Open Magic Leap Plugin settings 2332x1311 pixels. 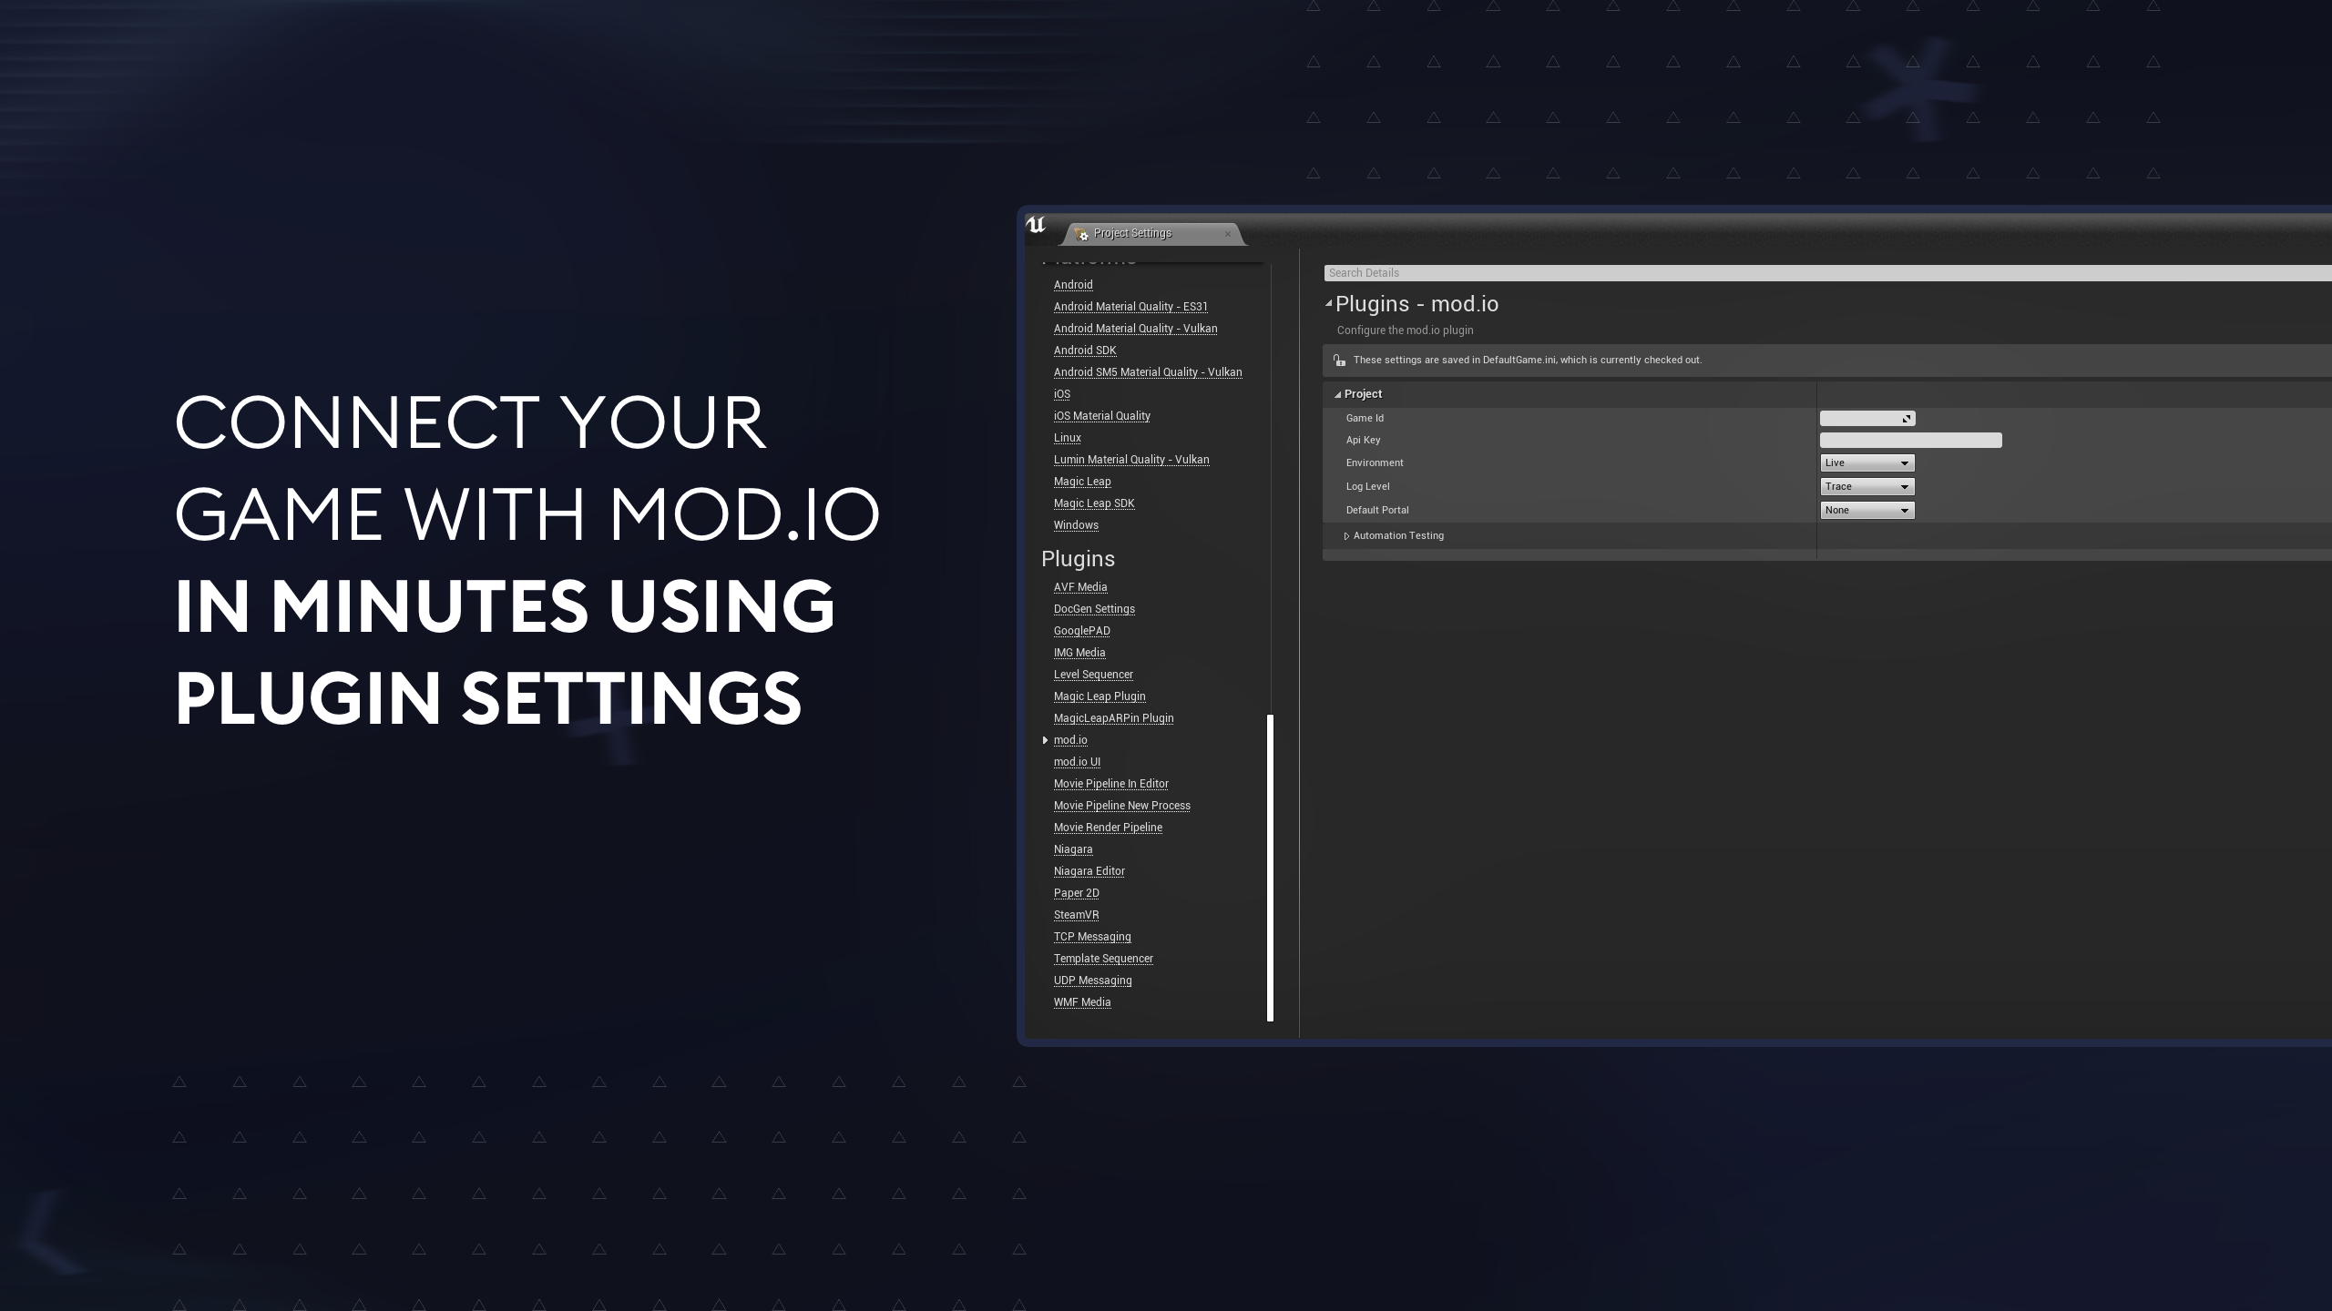(x=1100, y=696)
